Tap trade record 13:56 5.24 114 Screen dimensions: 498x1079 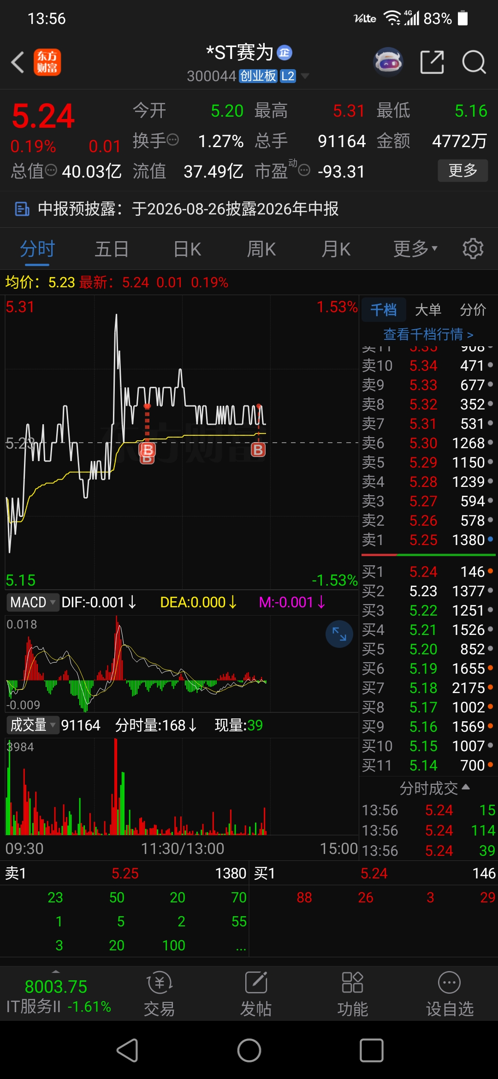[428, 830]
